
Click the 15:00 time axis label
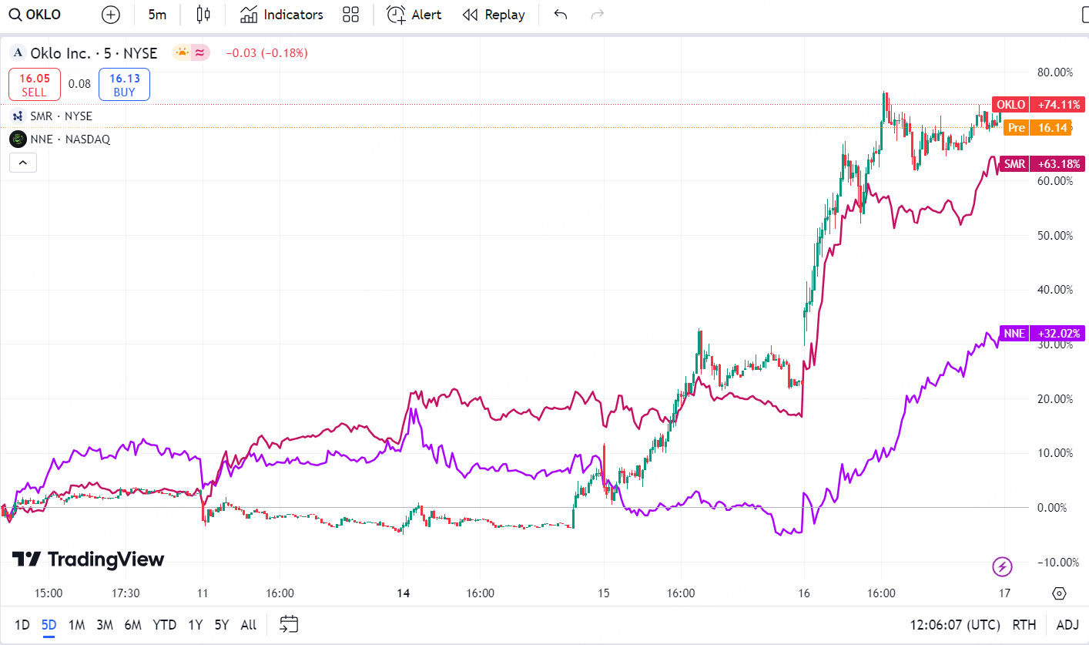(49, 593)
